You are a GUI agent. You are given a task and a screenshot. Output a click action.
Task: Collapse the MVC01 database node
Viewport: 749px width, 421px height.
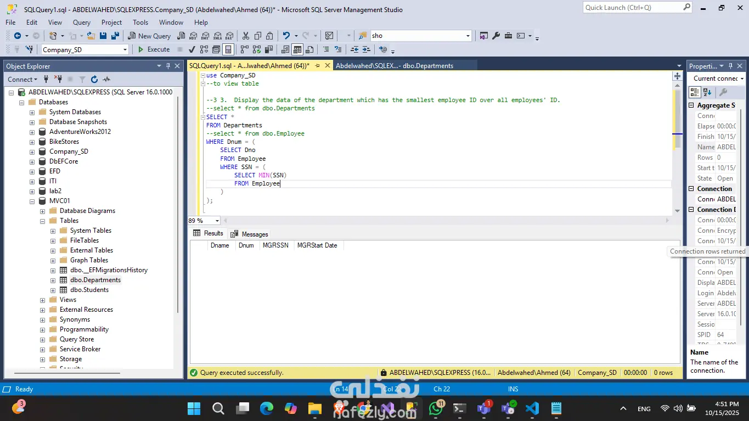point(32,201)
